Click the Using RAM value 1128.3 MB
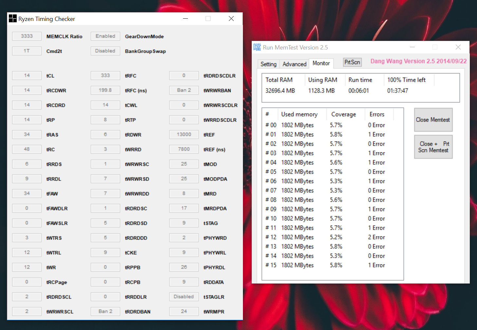477x330 pixels. pyautogui.click(x=321, y=91)
